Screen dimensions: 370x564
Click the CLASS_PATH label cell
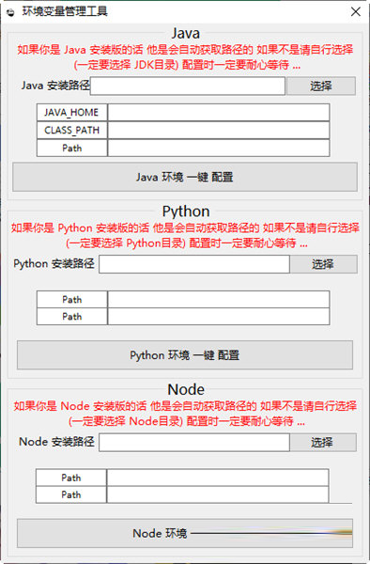(72, 131)
